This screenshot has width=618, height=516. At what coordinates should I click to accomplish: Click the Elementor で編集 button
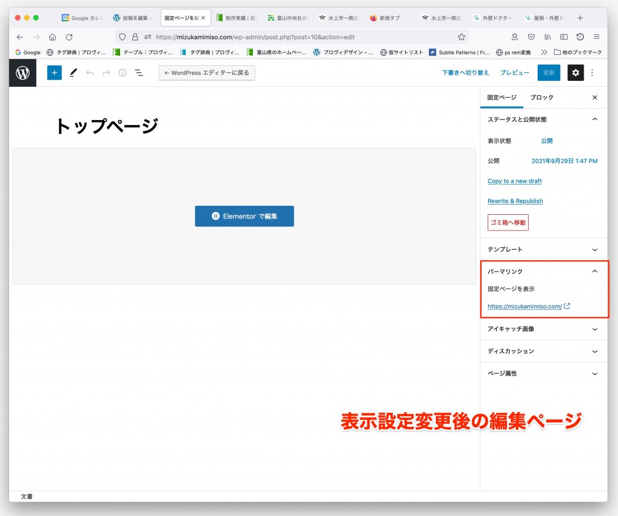[244, 216]
